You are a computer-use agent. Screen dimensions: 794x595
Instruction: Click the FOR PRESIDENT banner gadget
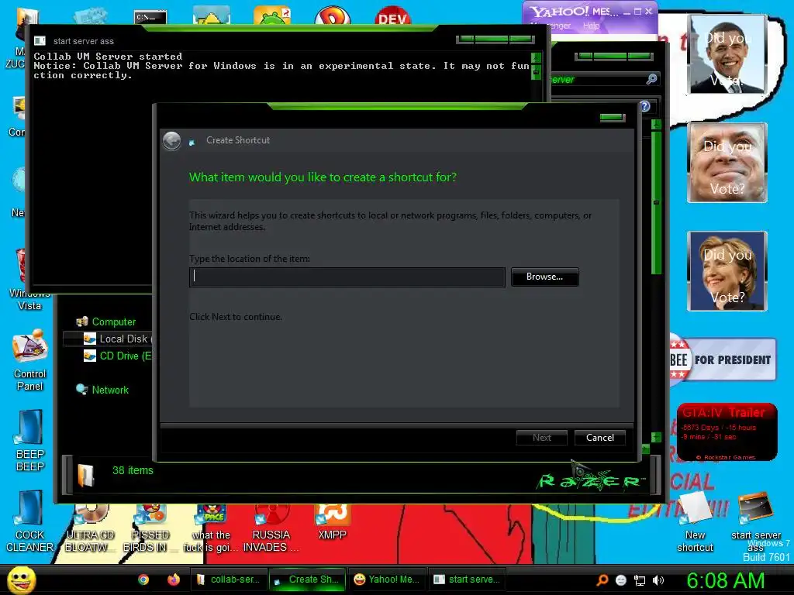tap(723, 359)
